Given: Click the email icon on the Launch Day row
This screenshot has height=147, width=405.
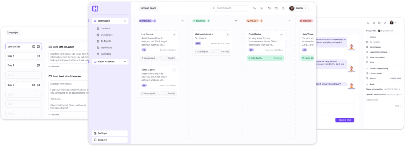Looking at the screenshot, I should tap(33, 46).
